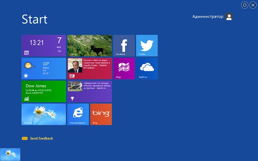Open the SkyDrive tile
258x161 pixels.
coord(147,69)
